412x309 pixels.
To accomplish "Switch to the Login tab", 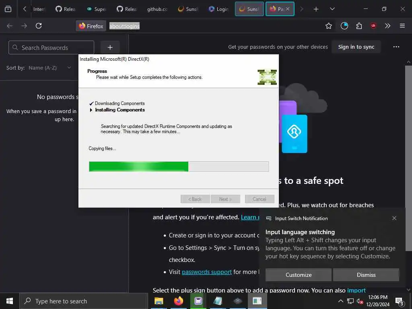I will point(218,9).
